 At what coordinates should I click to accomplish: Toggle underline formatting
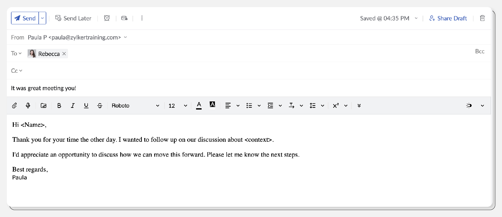tap(86, 106)
